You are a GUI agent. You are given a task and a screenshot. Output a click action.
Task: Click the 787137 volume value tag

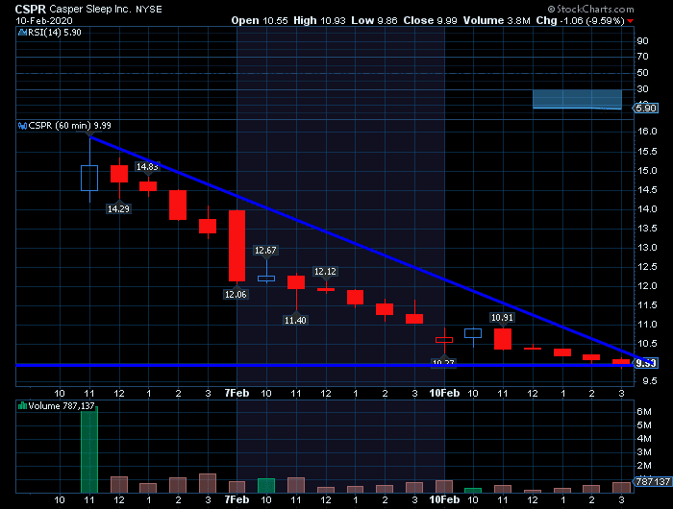point(653,481)
